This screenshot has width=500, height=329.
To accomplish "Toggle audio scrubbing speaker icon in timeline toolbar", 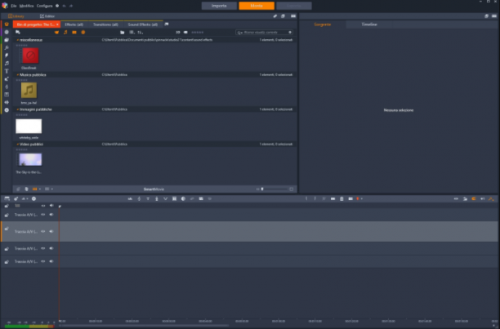I will 483,198.
